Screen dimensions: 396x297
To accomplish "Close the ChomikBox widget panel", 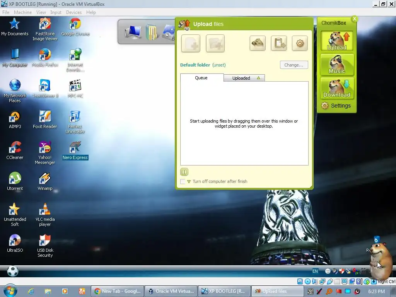I will pyautogui.click(x=355, y=19).
